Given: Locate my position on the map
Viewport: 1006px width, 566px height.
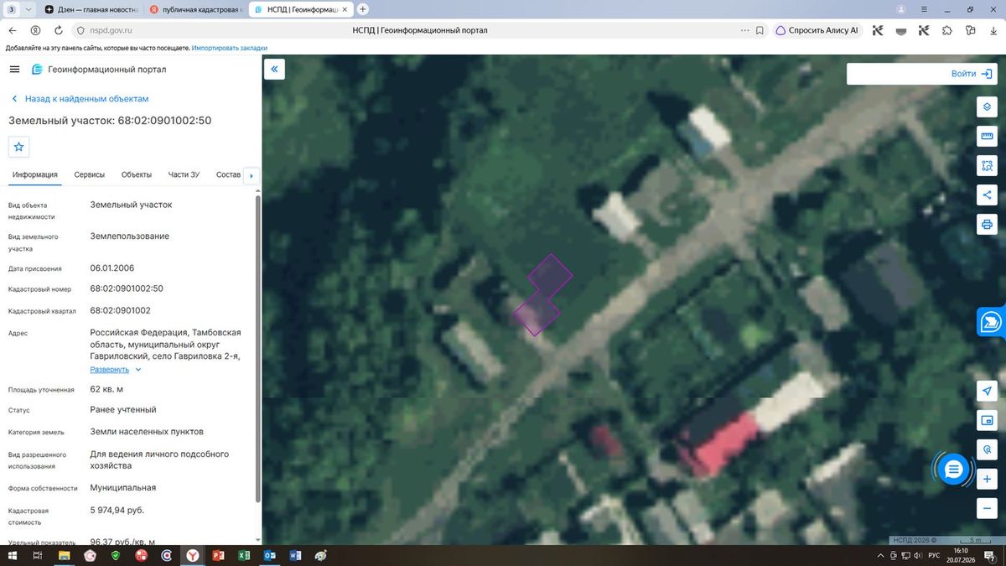Looking at the screenshot, I should pos(987,392).
